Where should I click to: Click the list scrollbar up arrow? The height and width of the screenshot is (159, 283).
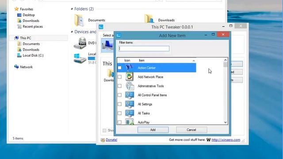tap(226, 60)
